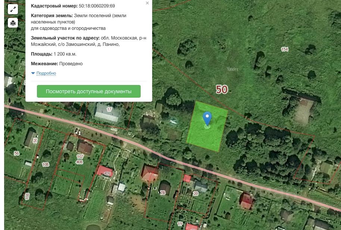The height and width of the screenshot is (230, 341).
Task: Click region number 50 label
Action: click(x=222, y=89)
